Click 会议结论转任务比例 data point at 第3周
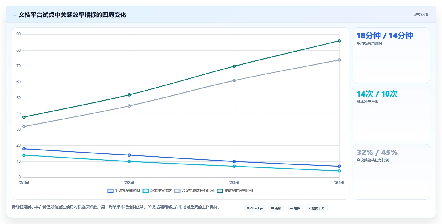 [x=234, y=80]
